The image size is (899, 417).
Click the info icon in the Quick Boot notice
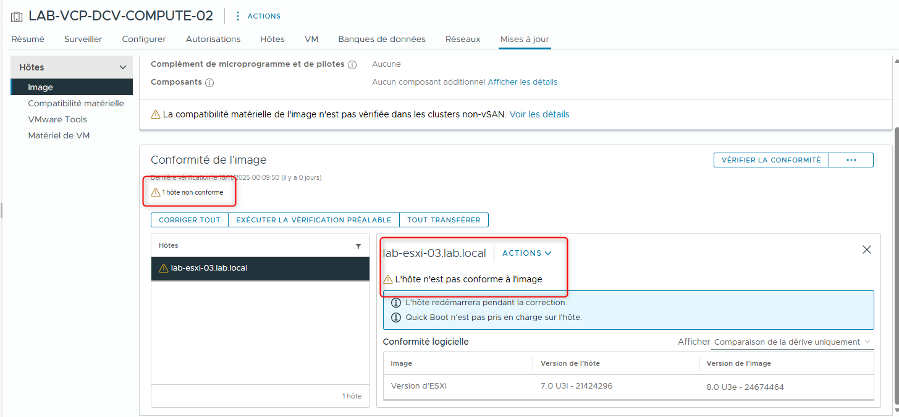[x=395, y=316]
